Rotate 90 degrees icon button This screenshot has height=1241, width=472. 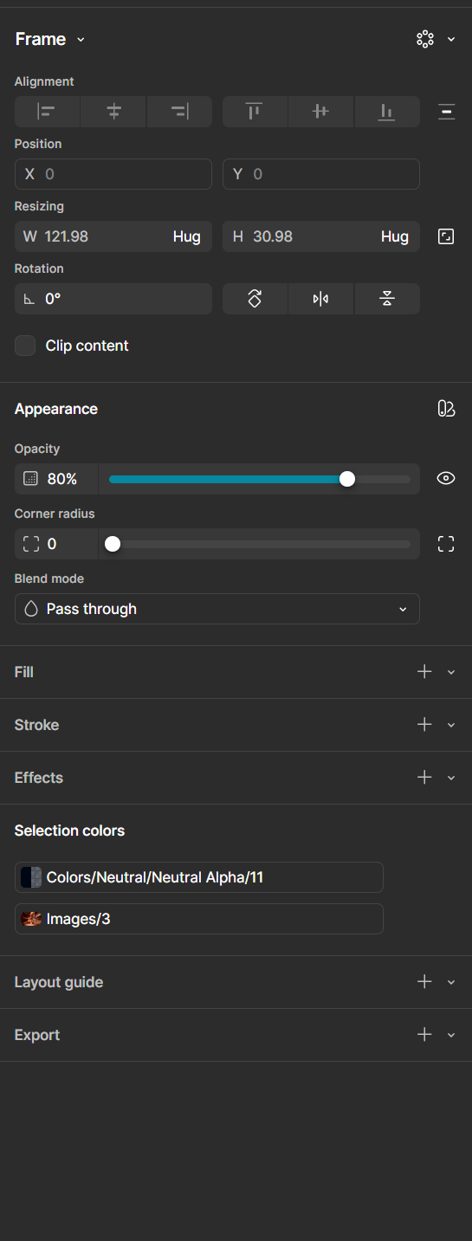pos(255,299)
